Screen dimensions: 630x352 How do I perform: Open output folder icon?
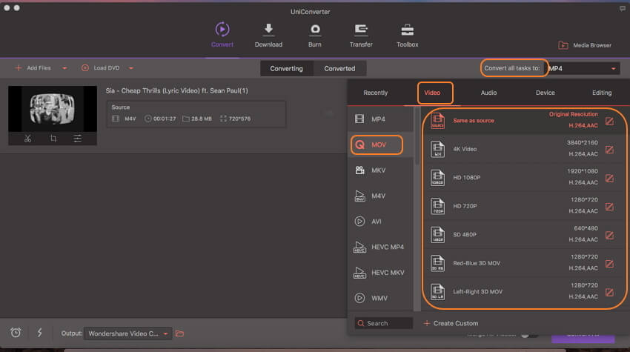click(179, 333)
